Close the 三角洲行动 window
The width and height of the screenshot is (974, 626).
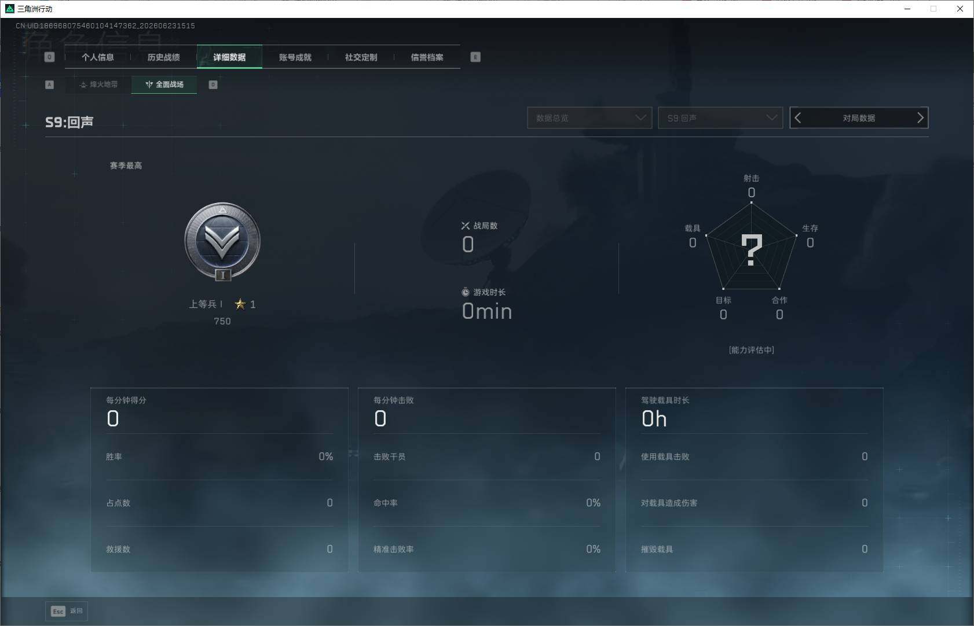tap(960, 9)
